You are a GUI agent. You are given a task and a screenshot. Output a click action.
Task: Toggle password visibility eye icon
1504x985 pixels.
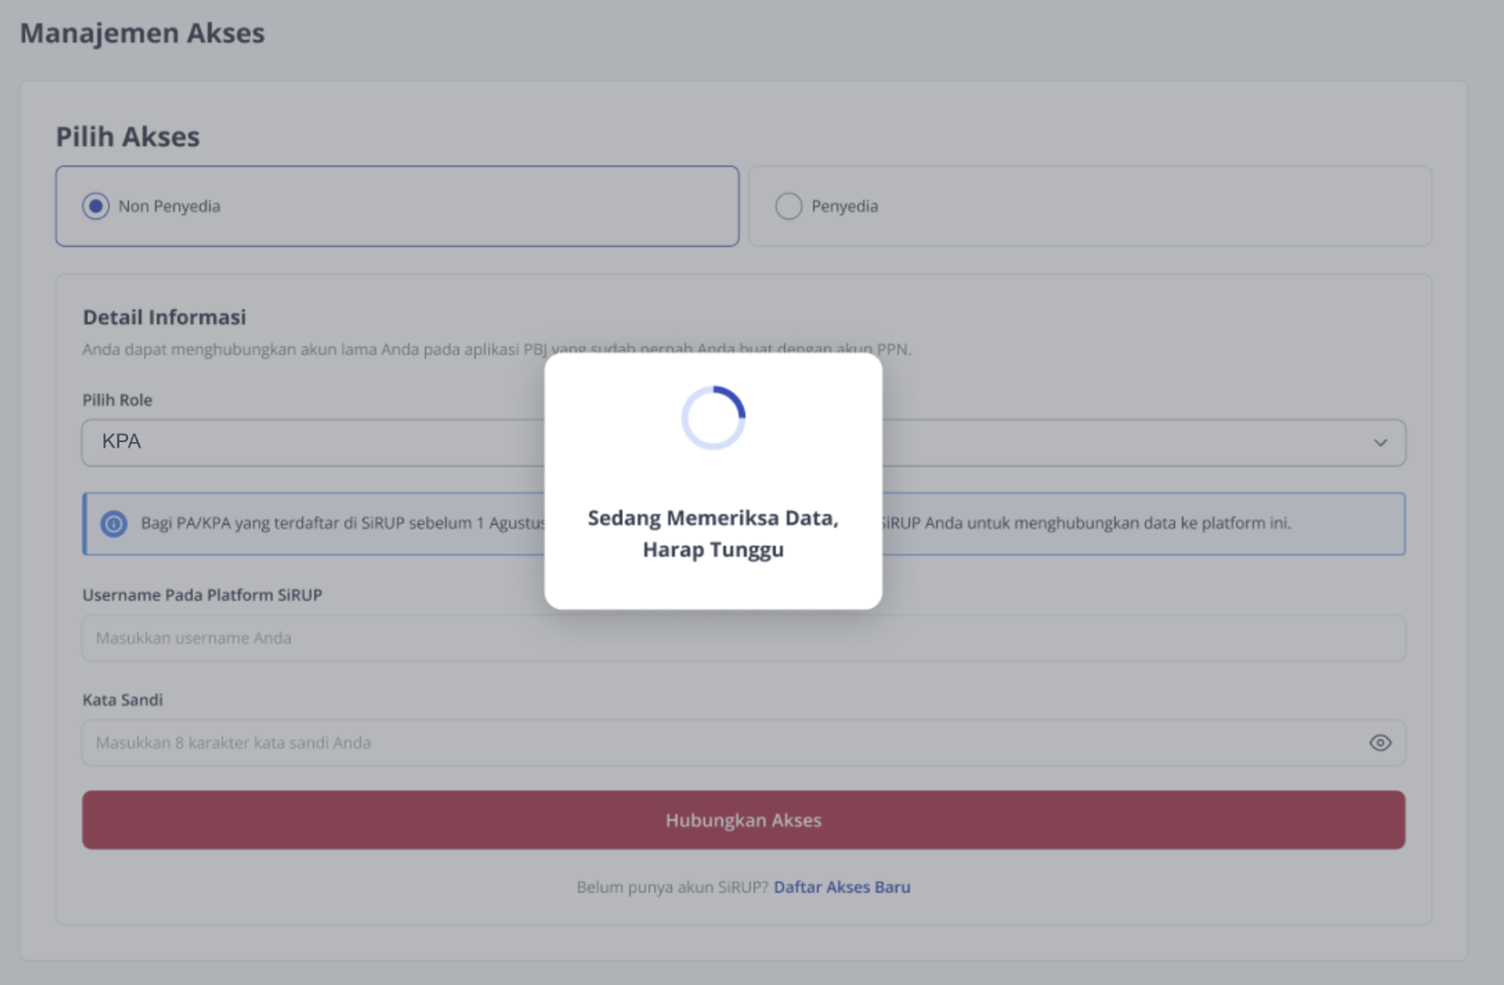tap(1380, 743)
